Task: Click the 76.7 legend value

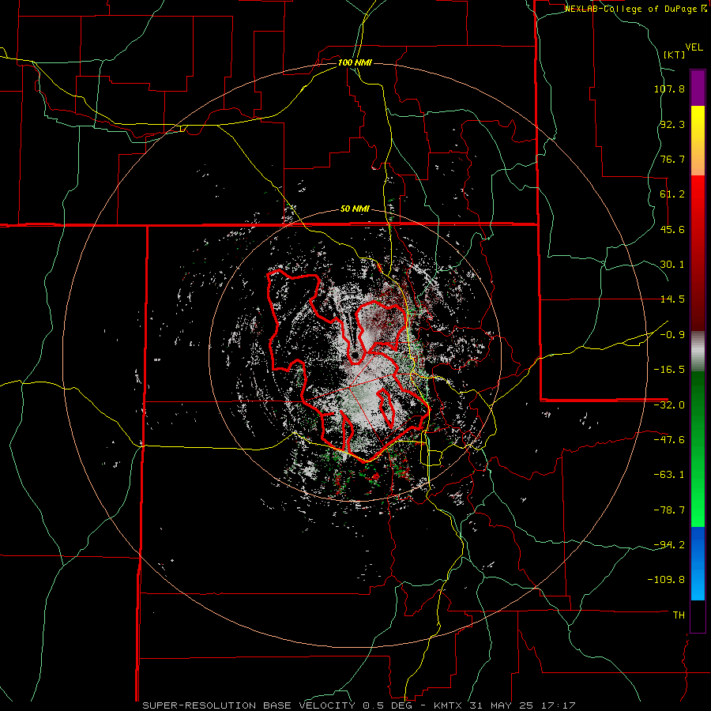Action: pyautogui.click(x=672, y=159)
